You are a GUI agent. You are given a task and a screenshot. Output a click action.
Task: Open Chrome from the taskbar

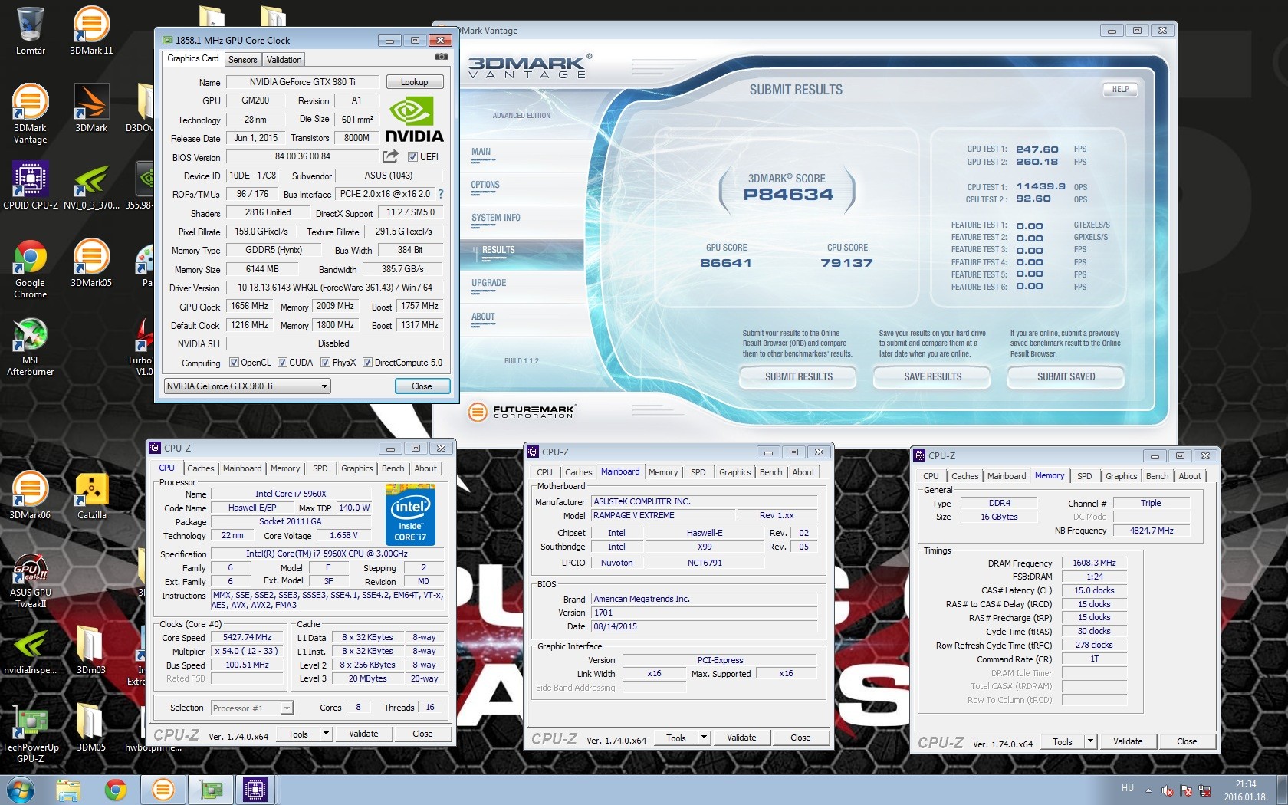(x=116, y=790)
